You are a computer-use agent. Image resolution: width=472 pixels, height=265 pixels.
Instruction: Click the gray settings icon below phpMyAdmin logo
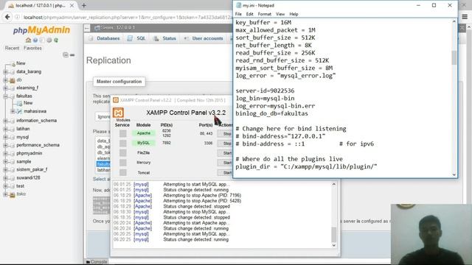click(x=49, y=40)
